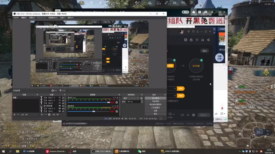The image size is (275, 154).
Task: Toggle 工作室模式 studio mode
Action: [156, 107]
